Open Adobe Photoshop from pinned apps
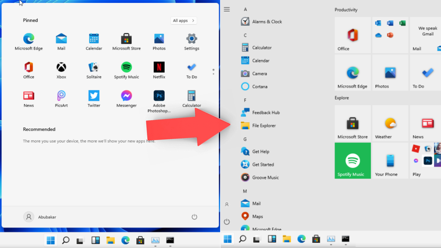Viewport: 441px width, 248px height. [x=159, y=98]
